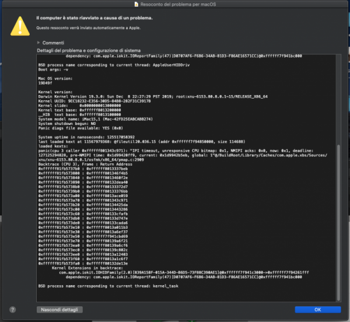Image resolution: width=350 pixels, height=322 pixels.
Task: Click the details pane vertical scrollbar thumb
Action: point(338,222)
